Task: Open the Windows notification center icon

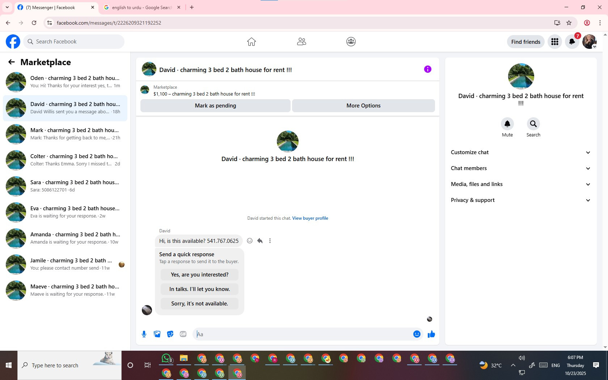Action: click(596, 365)
